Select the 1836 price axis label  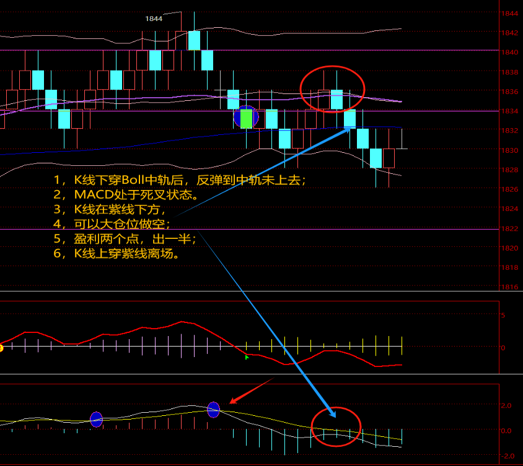click(x=509, y=92)
